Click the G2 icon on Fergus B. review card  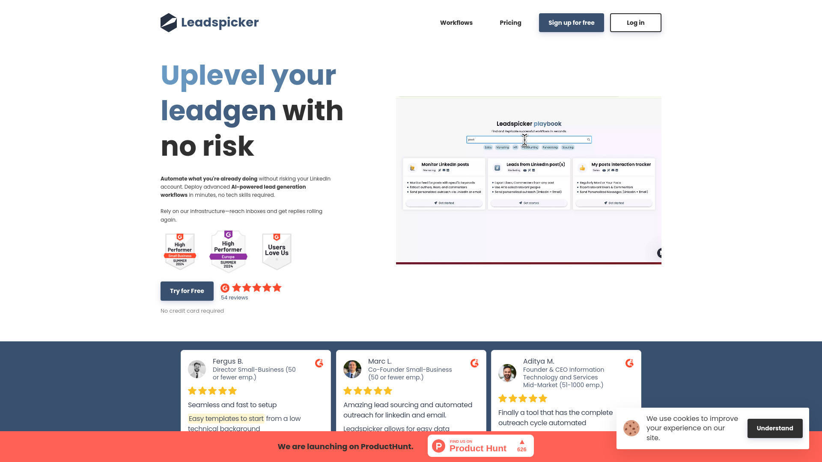pos(319,363)
